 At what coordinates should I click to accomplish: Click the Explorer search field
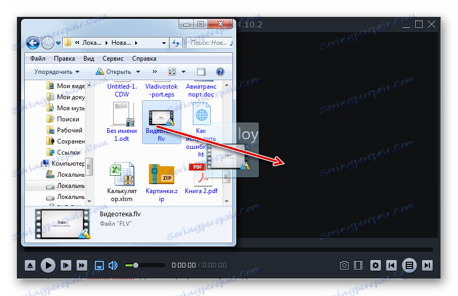tap(209, 43)
